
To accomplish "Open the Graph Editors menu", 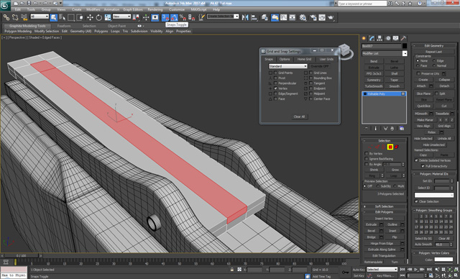I will [132, 9].
